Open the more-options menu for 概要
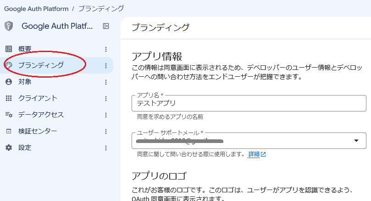 click(x=106, y=49)
